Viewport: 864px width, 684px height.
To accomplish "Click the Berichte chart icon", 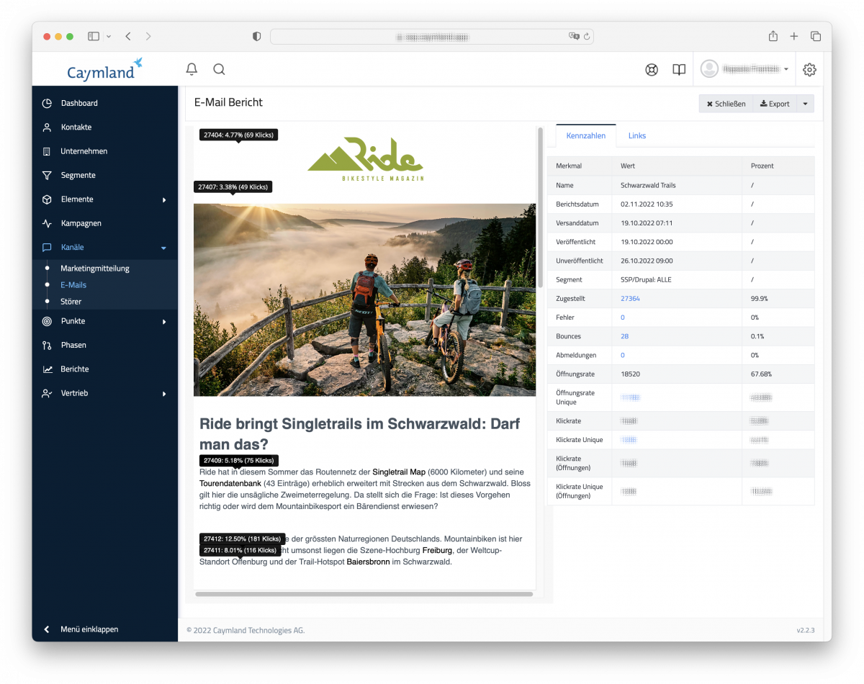I will pyautogui.click(x=47, y=369).
